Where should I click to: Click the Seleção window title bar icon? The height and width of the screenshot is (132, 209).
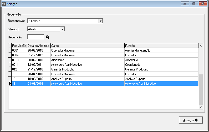click(x=3, y=4)
